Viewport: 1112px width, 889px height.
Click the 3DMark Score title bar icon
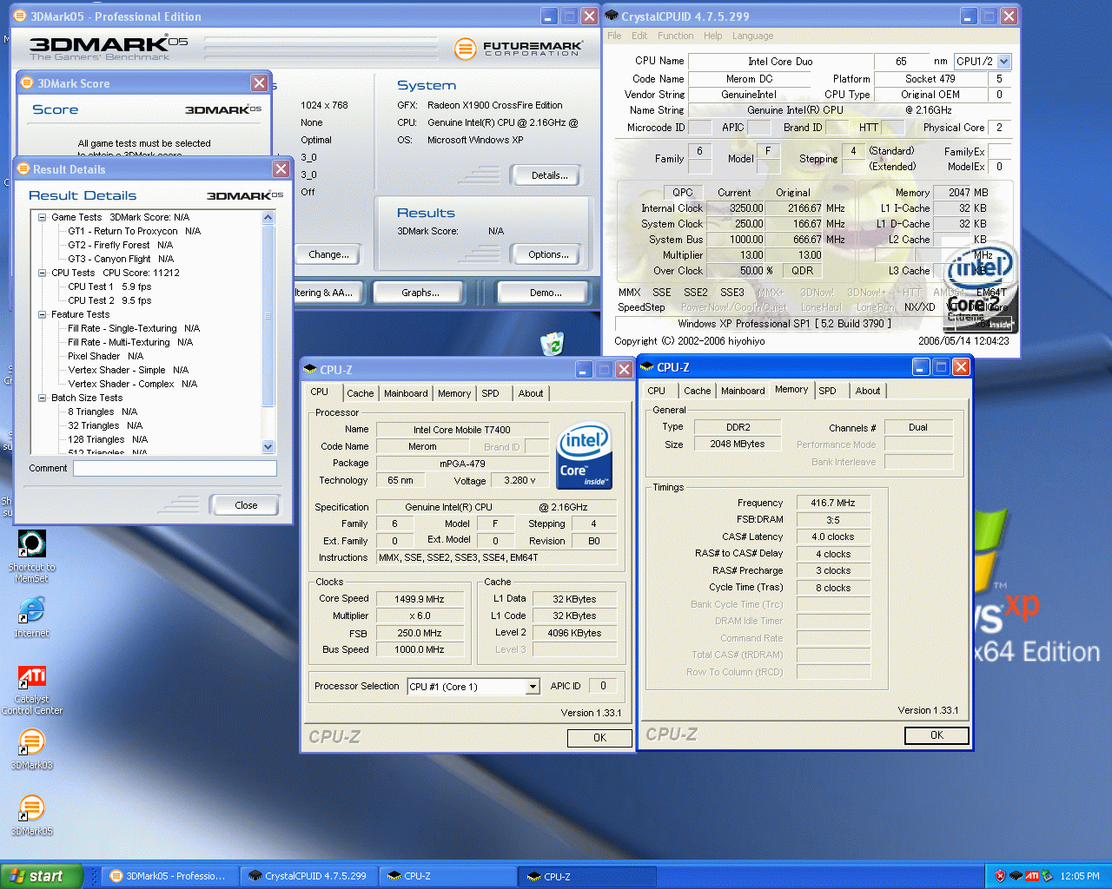coord(27,83)
